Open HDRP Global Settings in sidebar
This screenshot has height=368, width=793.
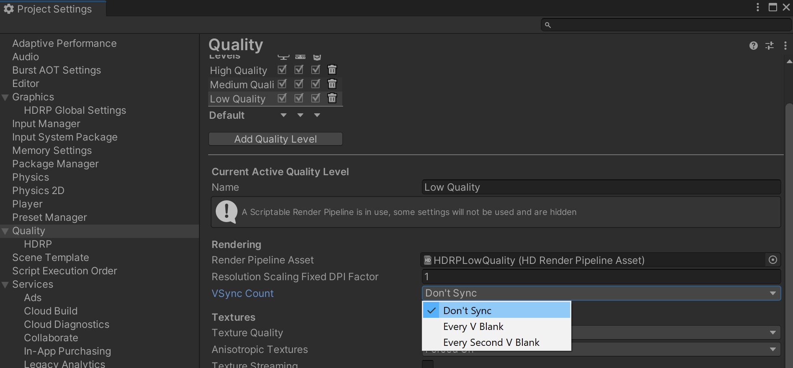(75, 110)
